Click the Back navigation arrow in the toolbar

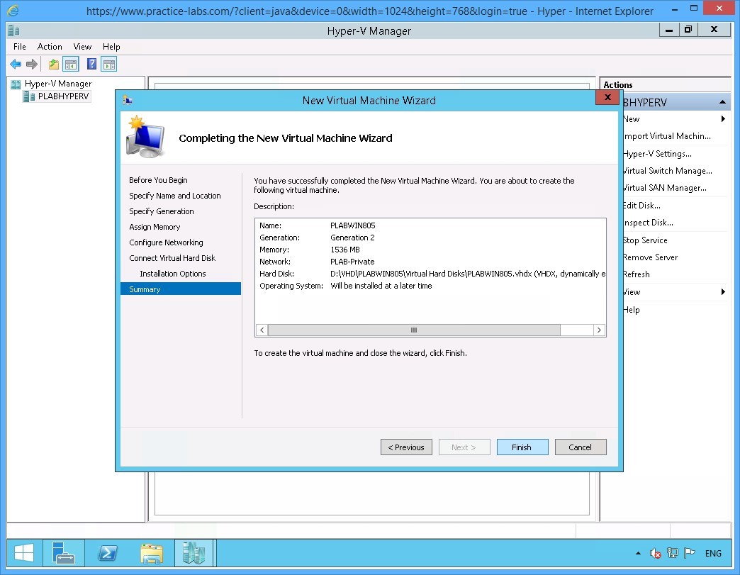(15, 64)
